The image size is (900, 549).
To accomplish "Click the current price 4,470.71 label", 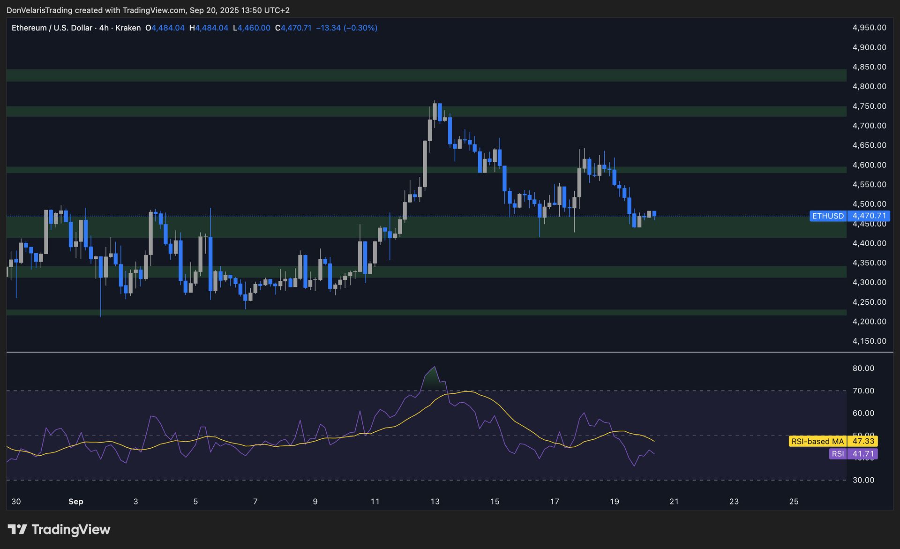I will [870, 216].
